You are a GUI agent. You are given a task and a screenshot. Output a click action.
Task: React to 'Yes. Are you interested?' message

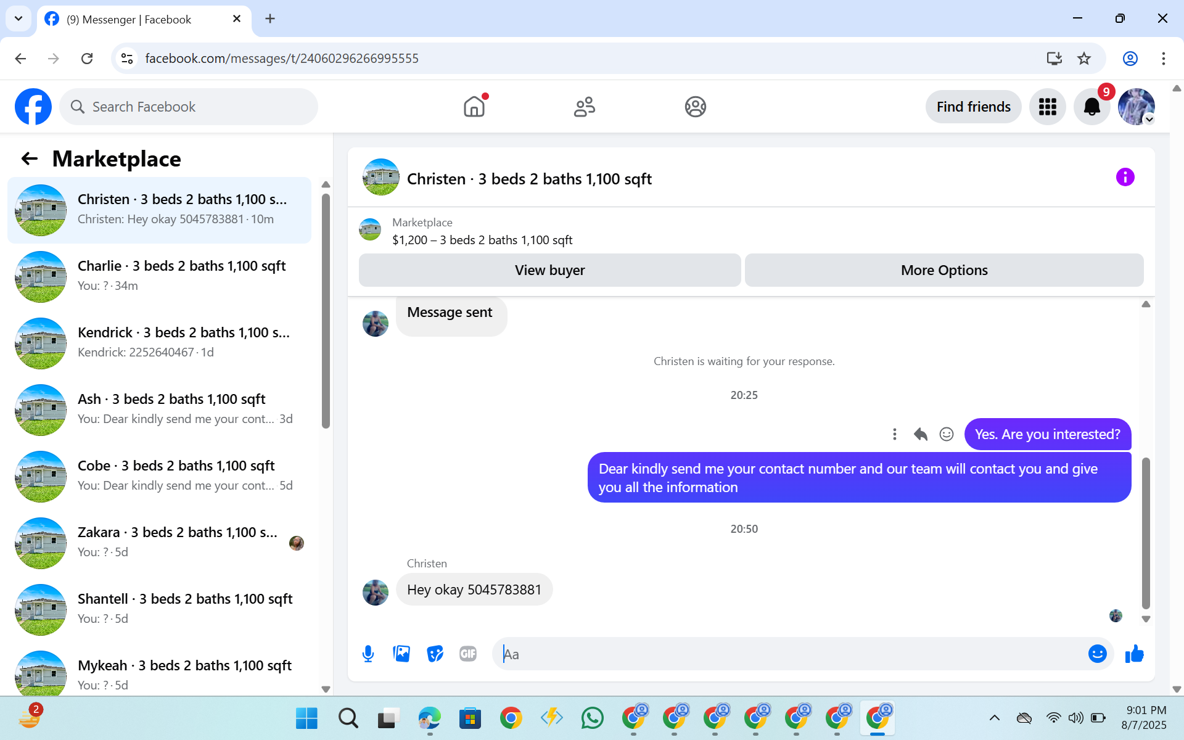[947, 434]
